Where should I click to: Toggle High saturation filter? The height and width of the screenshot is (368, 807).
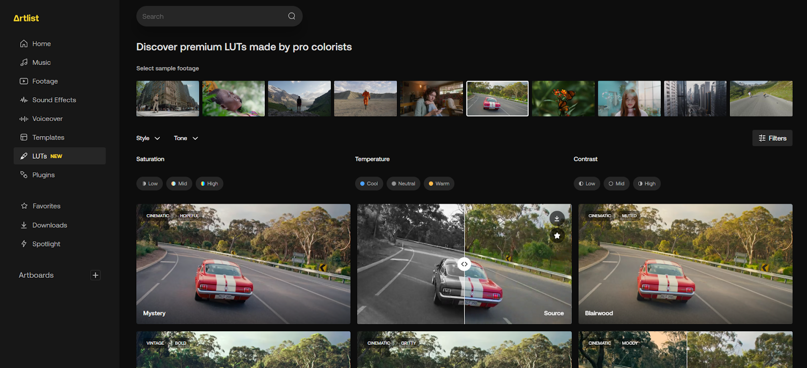pyautogui.click(x=209, y=183)
